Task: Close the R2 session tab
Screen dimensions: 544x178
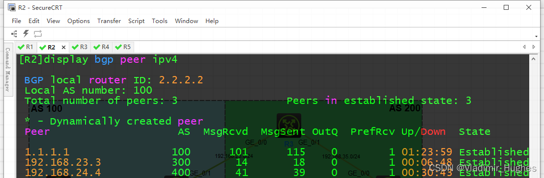Action: (63, 48)
